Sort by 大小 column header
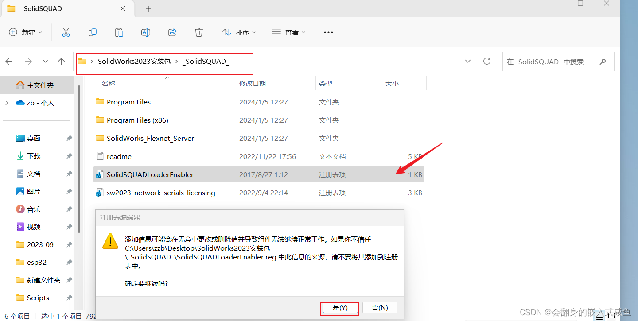Image resolution: width=638 pixels, height=321 pixels. (392, 83)
